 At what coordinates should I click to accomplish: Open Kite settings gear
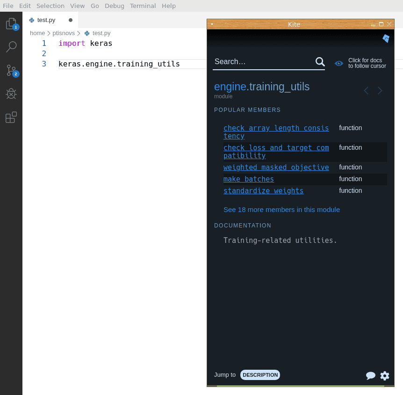point(385,376)
